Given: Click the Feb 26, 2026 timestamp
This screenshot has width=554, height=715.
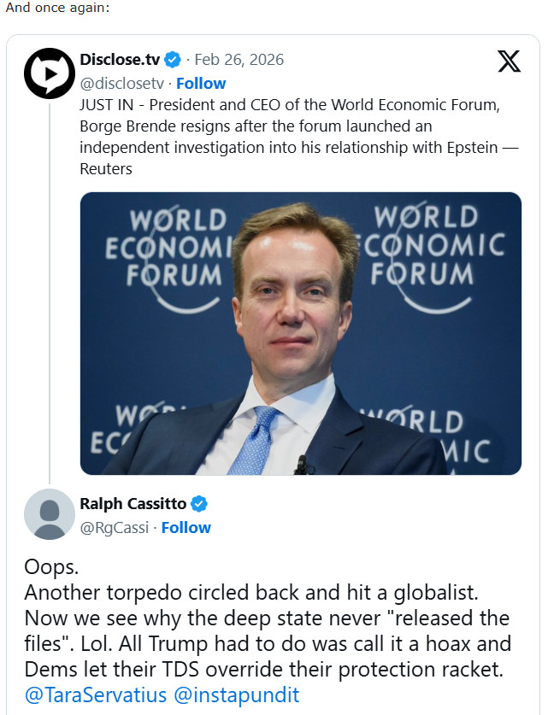Looking at the screenshot, I should (239, 60).
